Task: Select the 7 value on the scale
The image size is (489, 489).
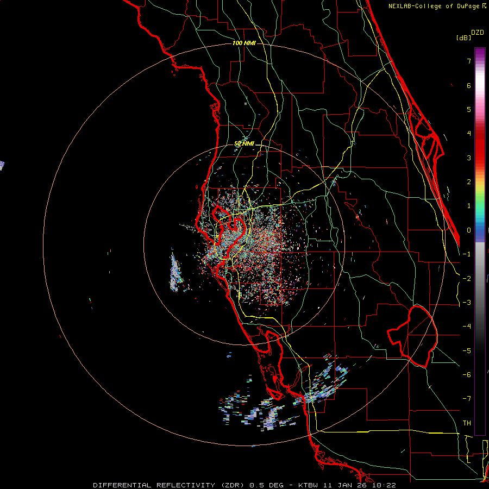Action: coord(469,61)
